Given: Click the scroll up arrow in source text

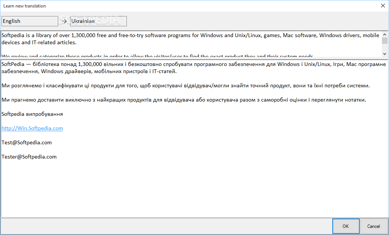Looking at the screenshot, I should (x=385, y=34).
